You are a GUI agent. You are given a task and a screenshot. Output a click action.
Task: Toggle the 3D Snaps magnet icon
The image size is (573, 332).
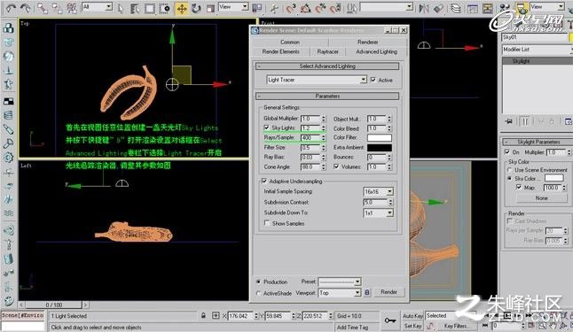click(x=291, y=8)
